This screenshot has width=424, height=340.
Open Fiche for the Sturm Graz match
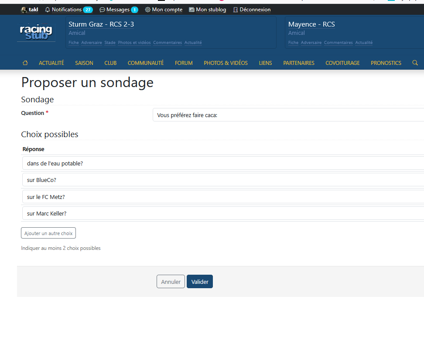click(74, 43)
